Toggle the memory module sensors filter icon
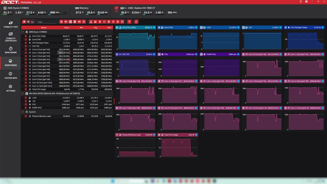Viewport: 327px width, 184px height. [79, 22]
